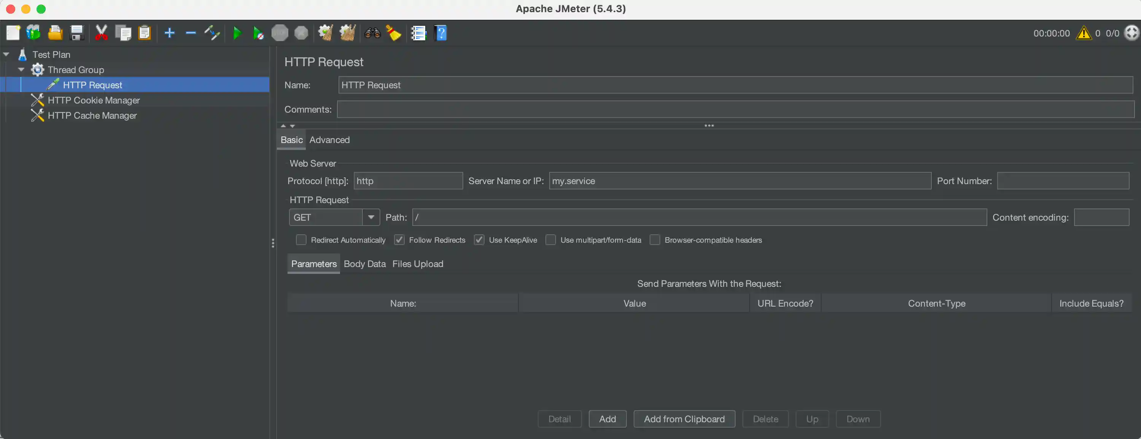Save the test plan using disk icon
The width and height of the screenshot is (1141, 439).
[77, 33]
